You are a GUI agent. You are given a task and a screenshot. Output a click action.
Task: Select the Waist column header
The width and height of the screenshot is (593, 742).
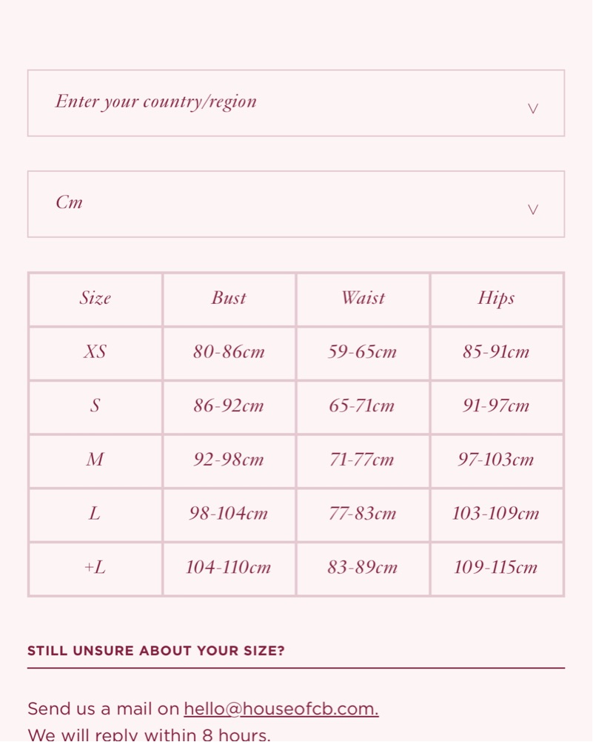point(363,299)
